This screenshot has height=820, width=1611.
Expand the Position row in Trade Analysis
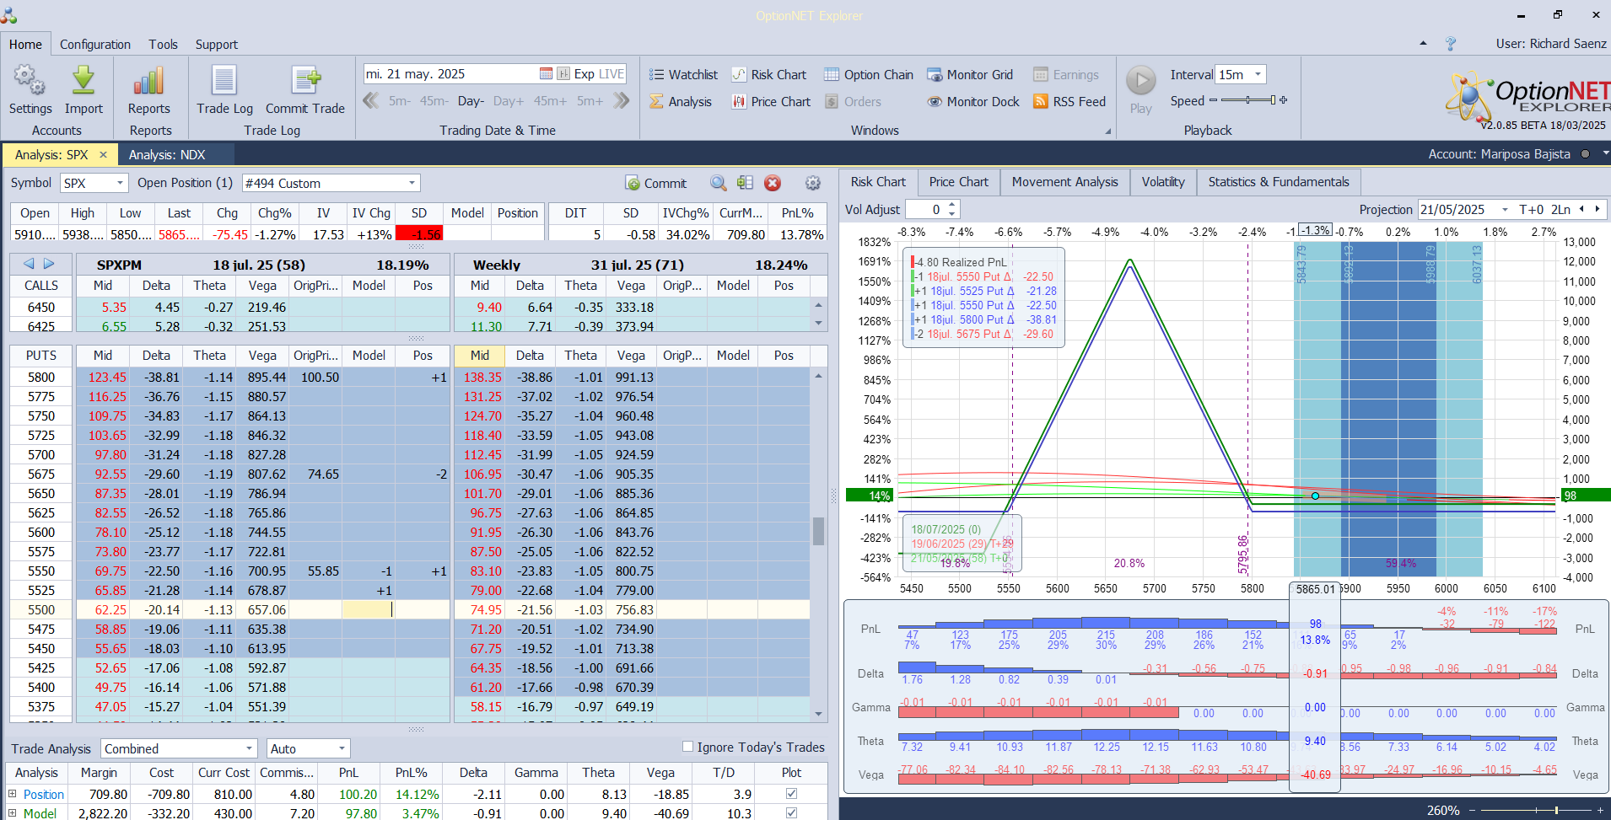pos(13,794)
